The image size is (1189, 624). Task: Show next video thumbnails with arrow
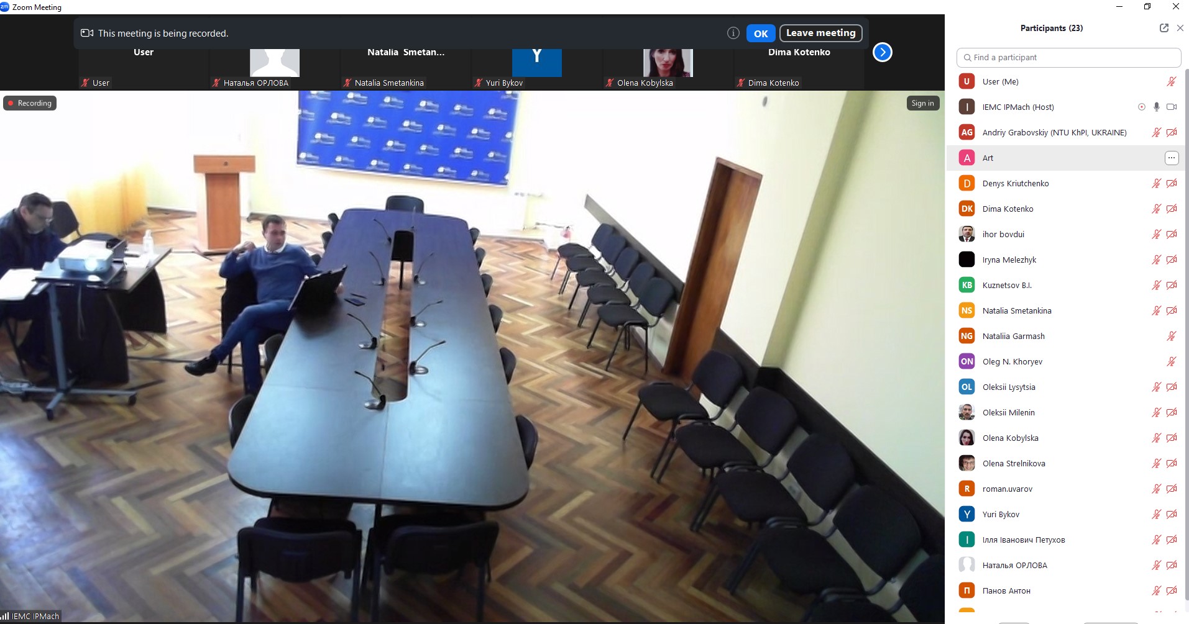tap(882, 52)
